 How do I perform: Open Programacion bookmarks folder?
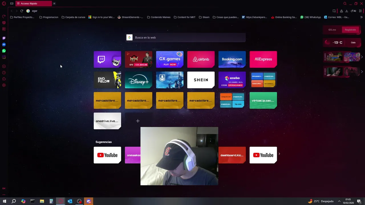(x=49, y=17)
